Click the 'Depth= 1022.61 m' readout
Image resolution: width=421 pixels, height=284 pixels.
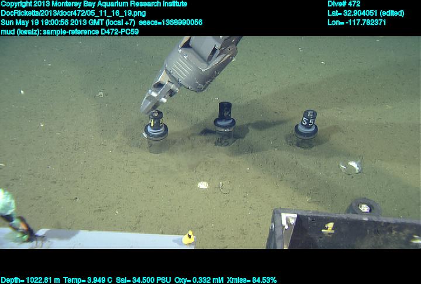click(x=30, y=280)
